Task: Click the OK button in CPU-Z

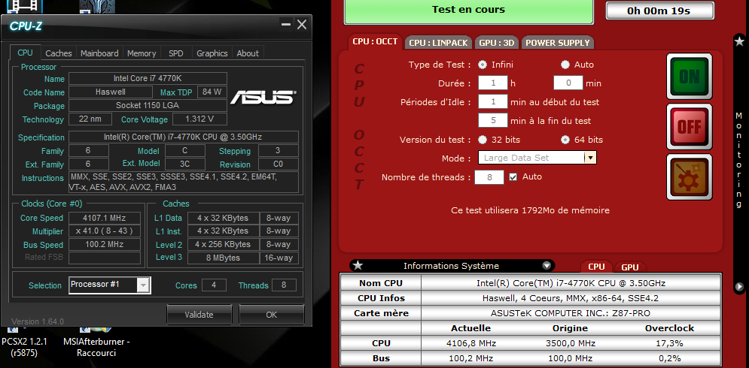Action: (x=271, y=315)
